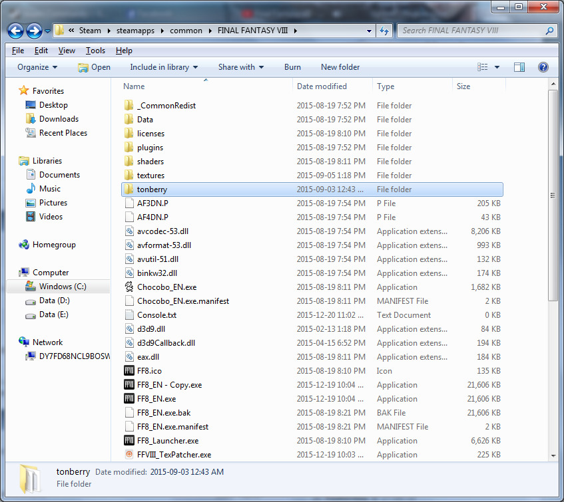The image size is (564, 502).
Task: Open the Edit menu
Action: click(41, 51)
